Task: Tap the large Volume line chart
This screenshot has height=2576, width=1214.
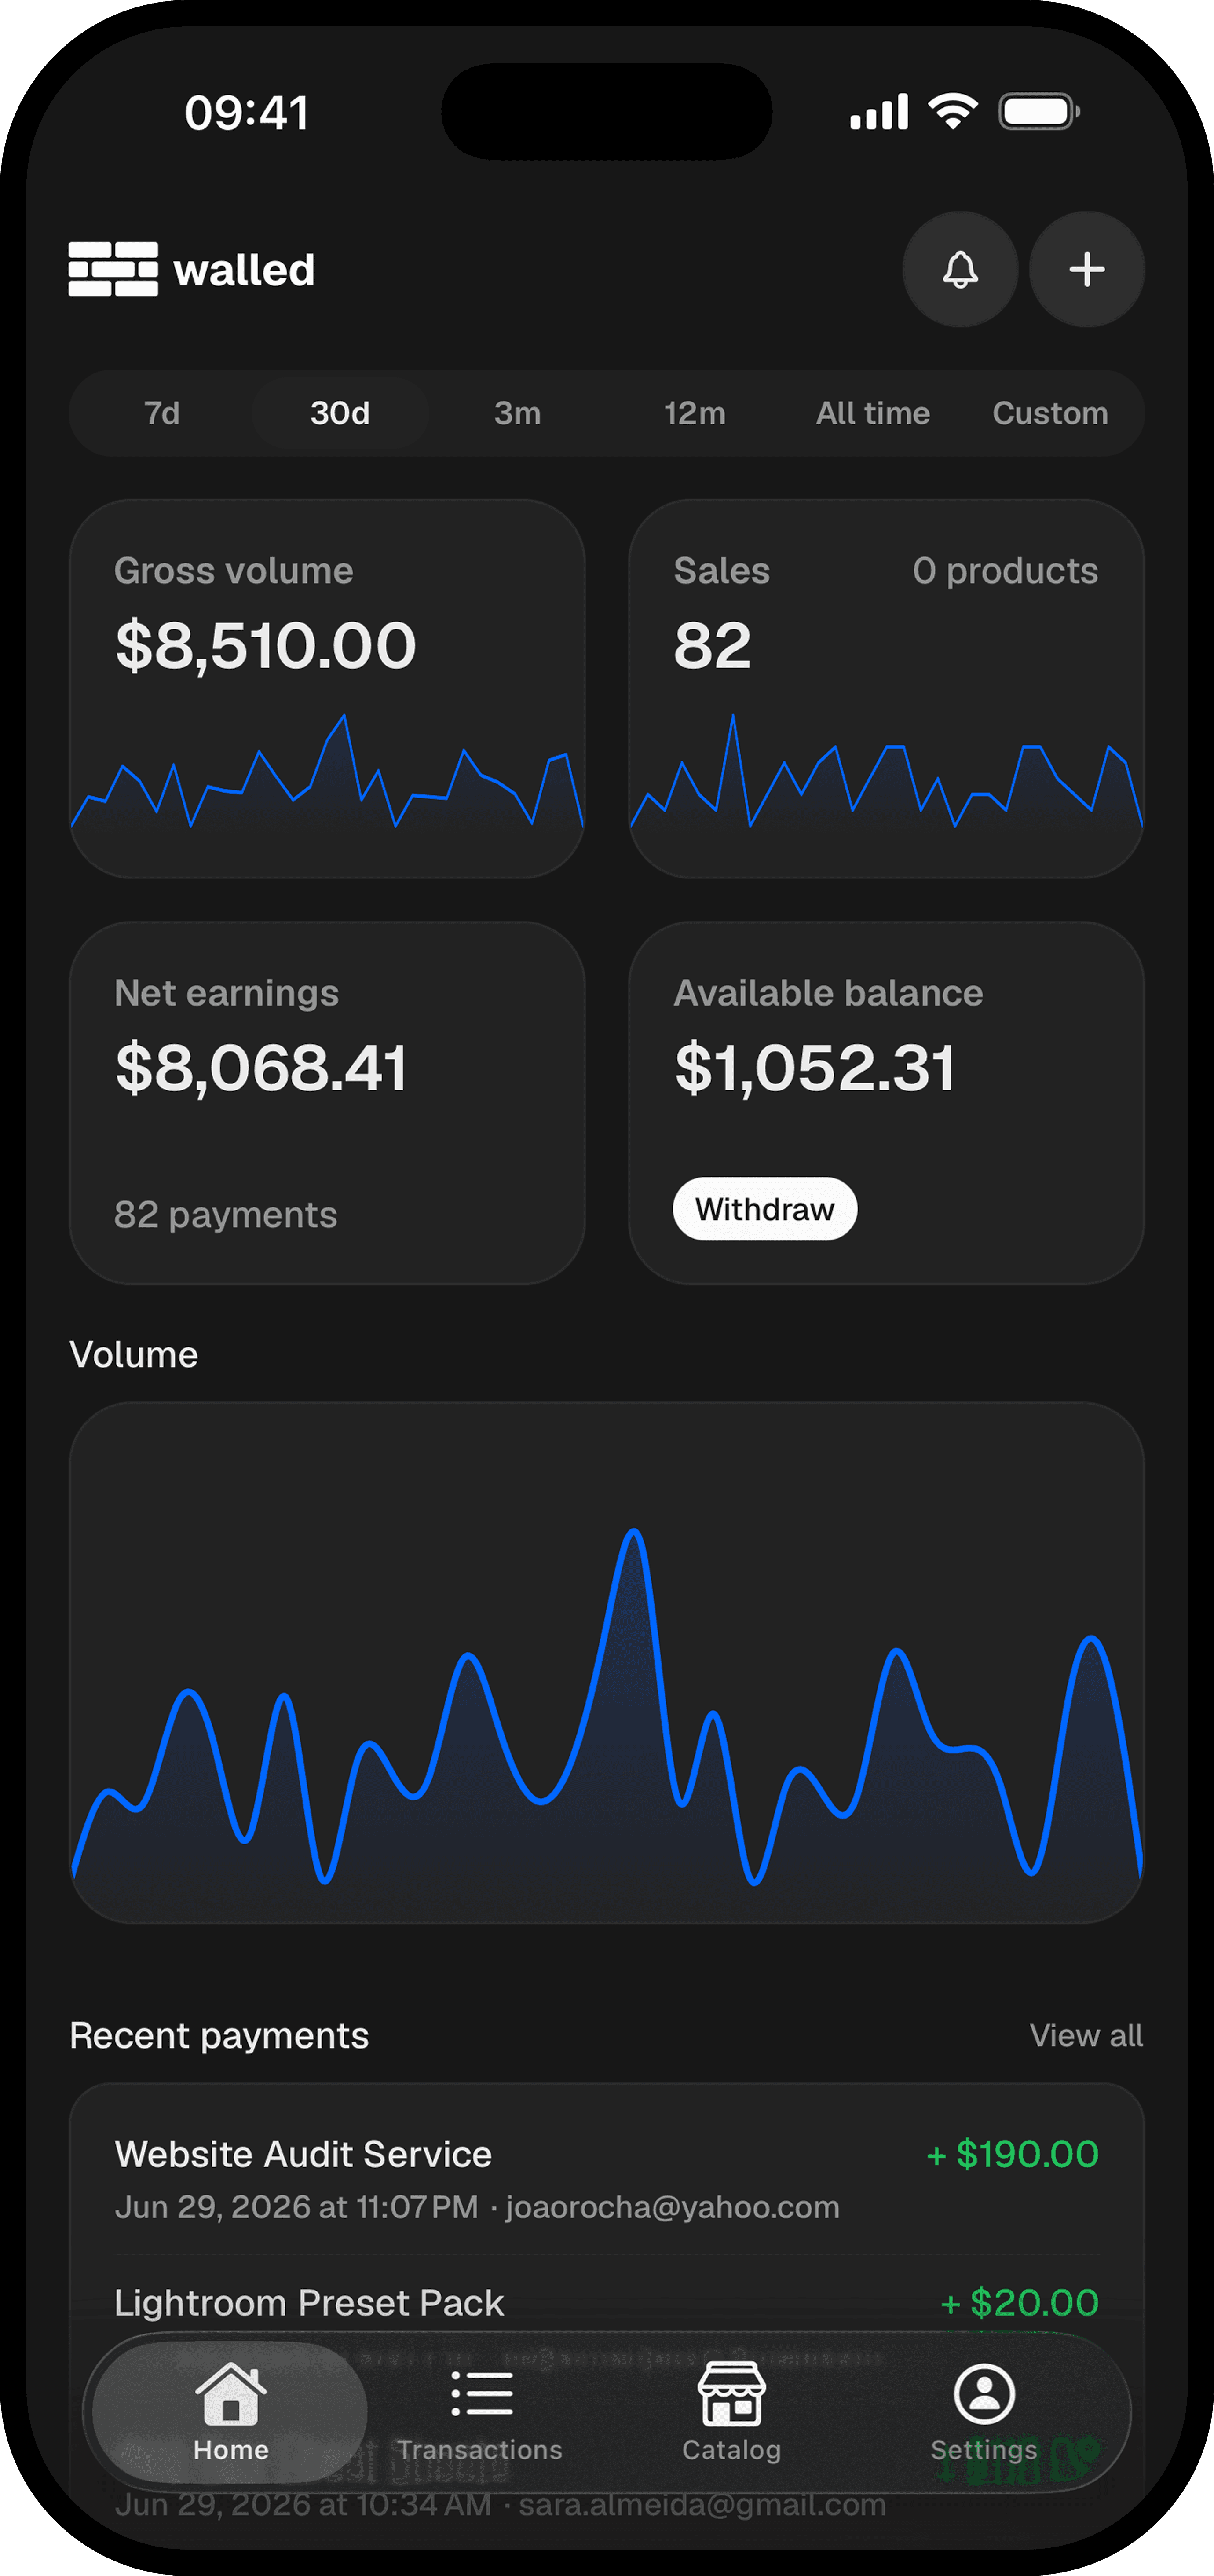Action: (607, 1662)
